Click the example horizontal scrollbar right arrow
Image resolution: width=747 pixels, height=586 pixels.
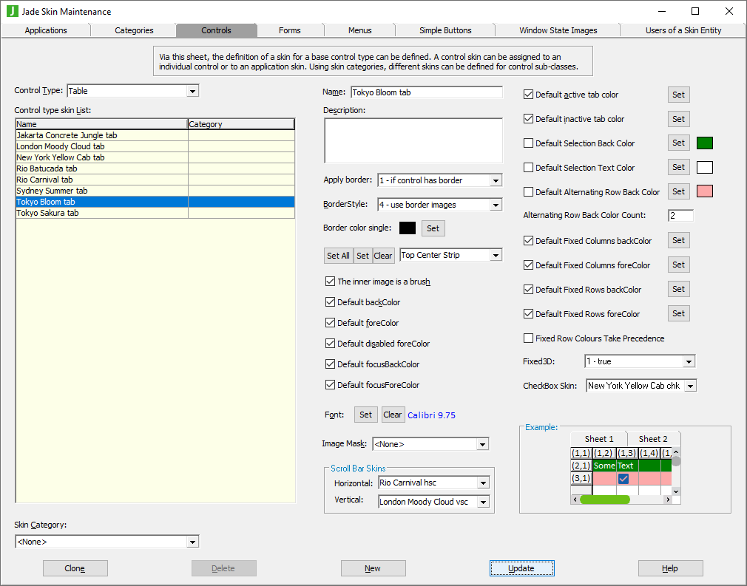point(667,500)
